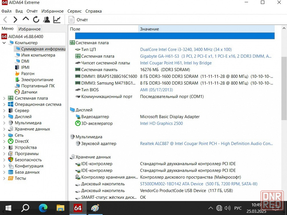This screenshot has height=215, width=287.
Task: Open the Gigabyte GA-H61-S3 motherboard link
Action: [205, 56]
